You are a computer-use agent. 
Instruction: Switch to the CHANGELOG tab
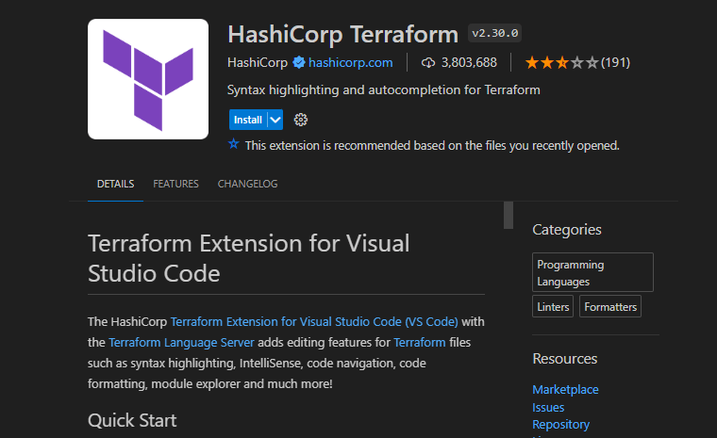point(247,184)
